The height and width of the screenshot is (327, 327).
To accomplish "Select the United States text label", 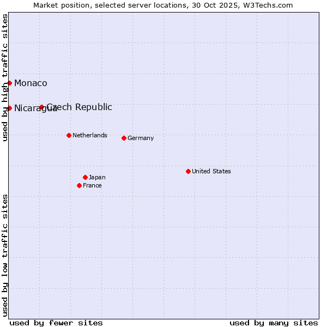I will pyautogui.click(x=211, y=171).
